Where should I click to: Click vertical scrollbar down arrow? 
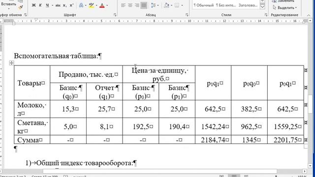point(311,166)
